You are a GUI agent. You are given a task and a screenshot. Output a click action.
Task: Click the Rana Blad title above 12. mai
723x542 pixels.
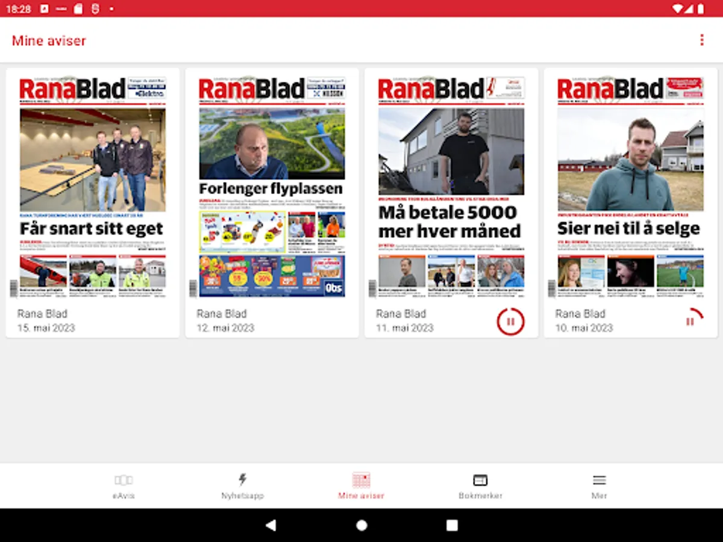222,314
